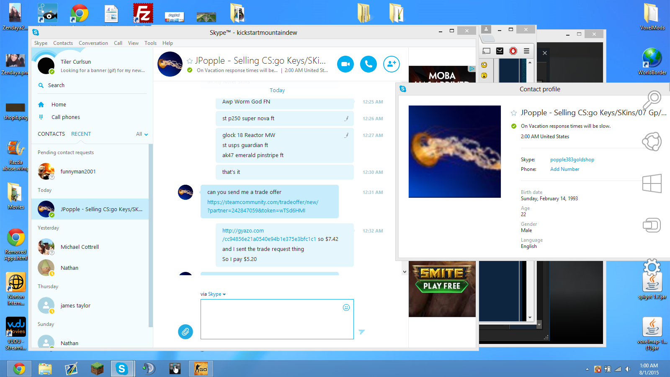
Task: Open the Conversation menu
Action: 93,43
